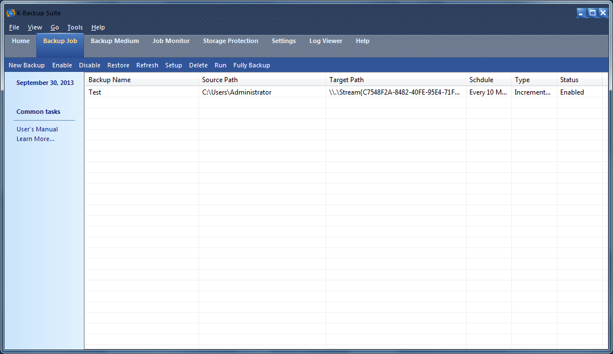Refresh the backup job list

(147, 65)
